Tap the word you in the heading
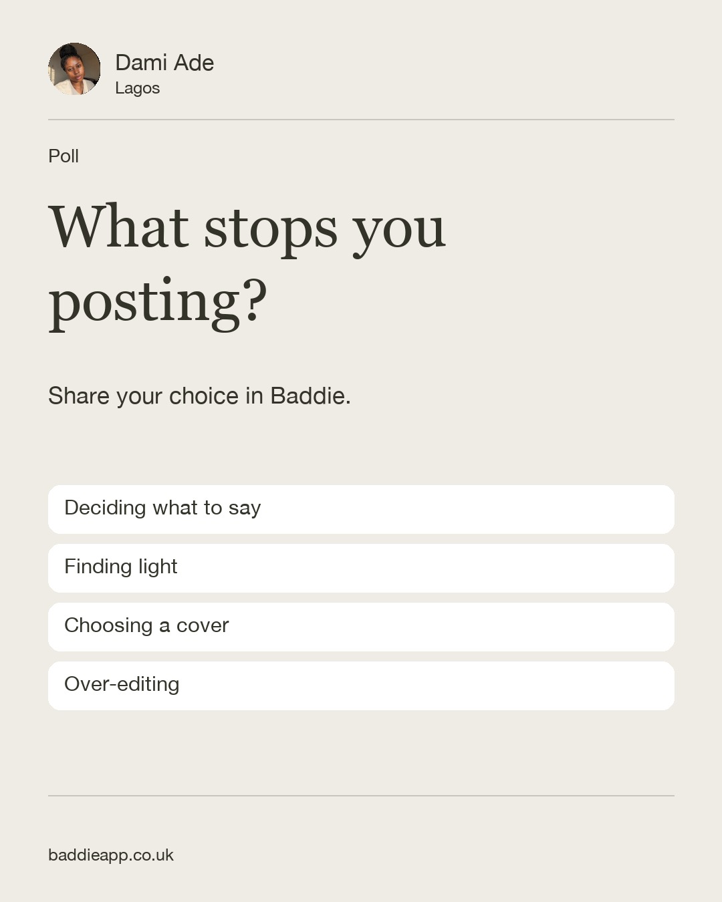The image size is (722, 902). point(399,231)
